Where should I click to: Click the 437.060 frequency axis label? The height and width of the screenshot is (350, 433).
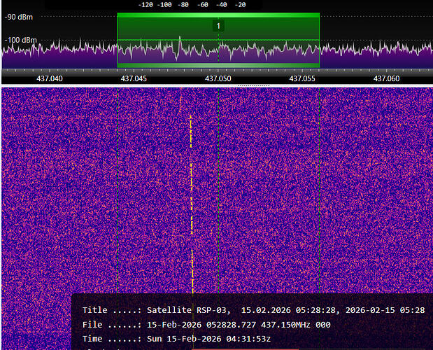387,79
